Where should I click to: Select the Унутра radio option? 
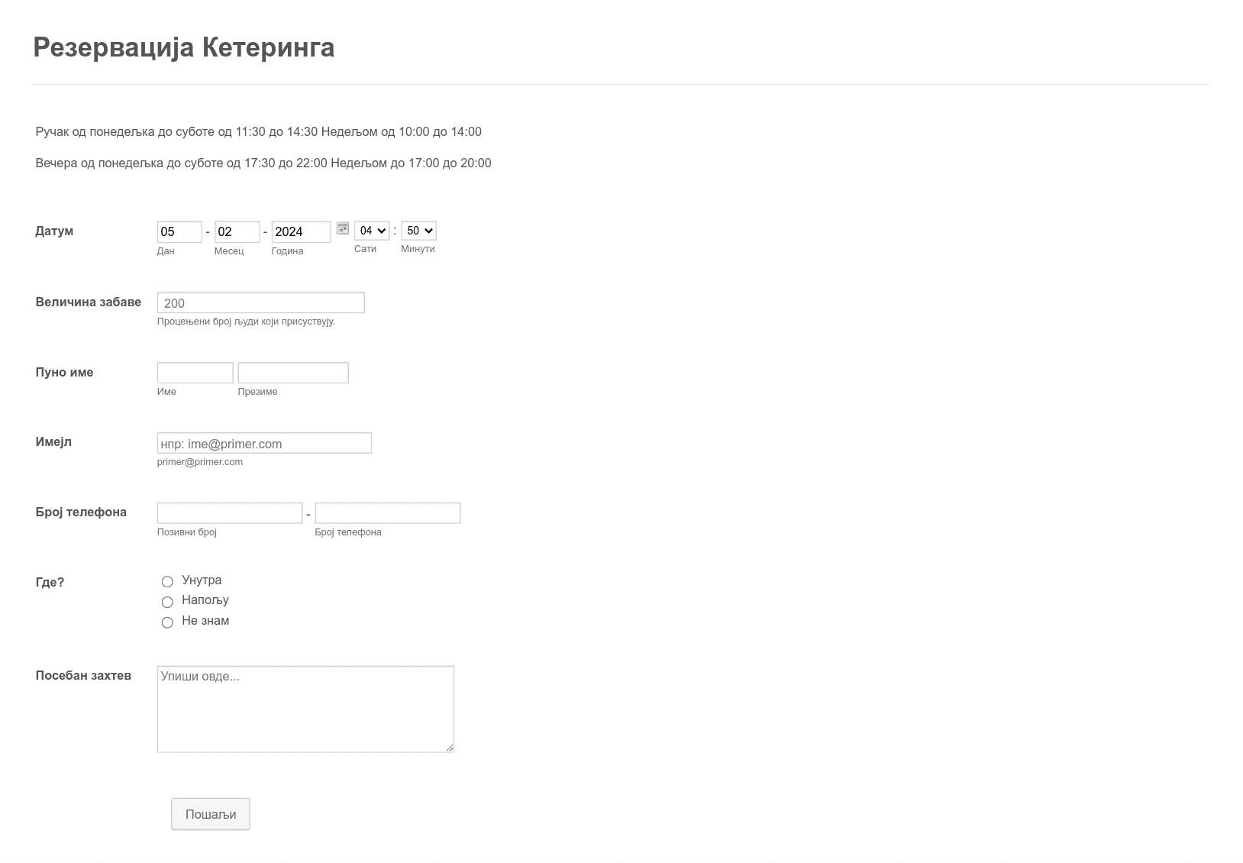coord(167,582)
